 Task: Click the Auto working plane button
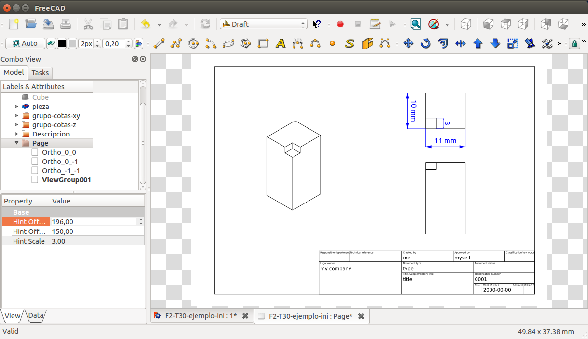(25, 43)
